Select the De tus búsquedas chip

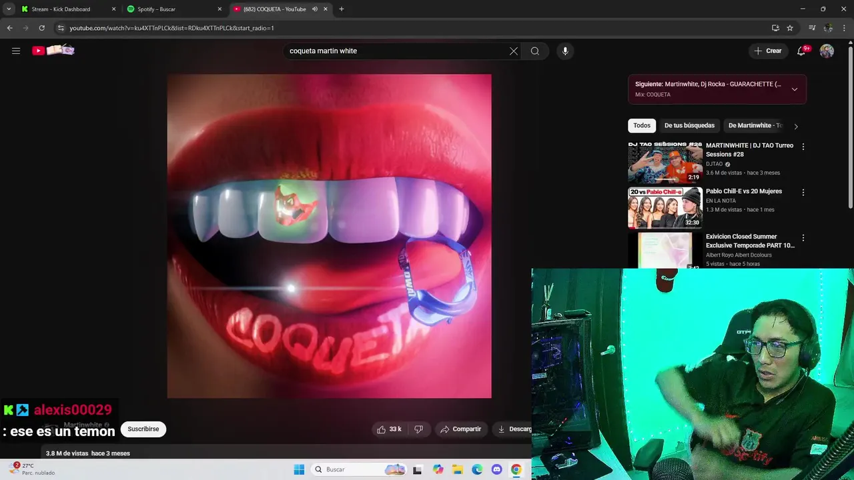tap(689, 125)
